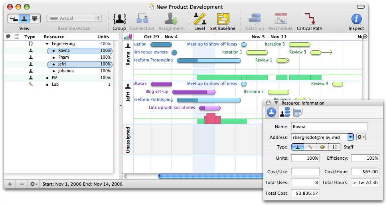Click the Inspector Units field 100%
The height and width of the screenshot is (206, 387).
pos(305,158)
